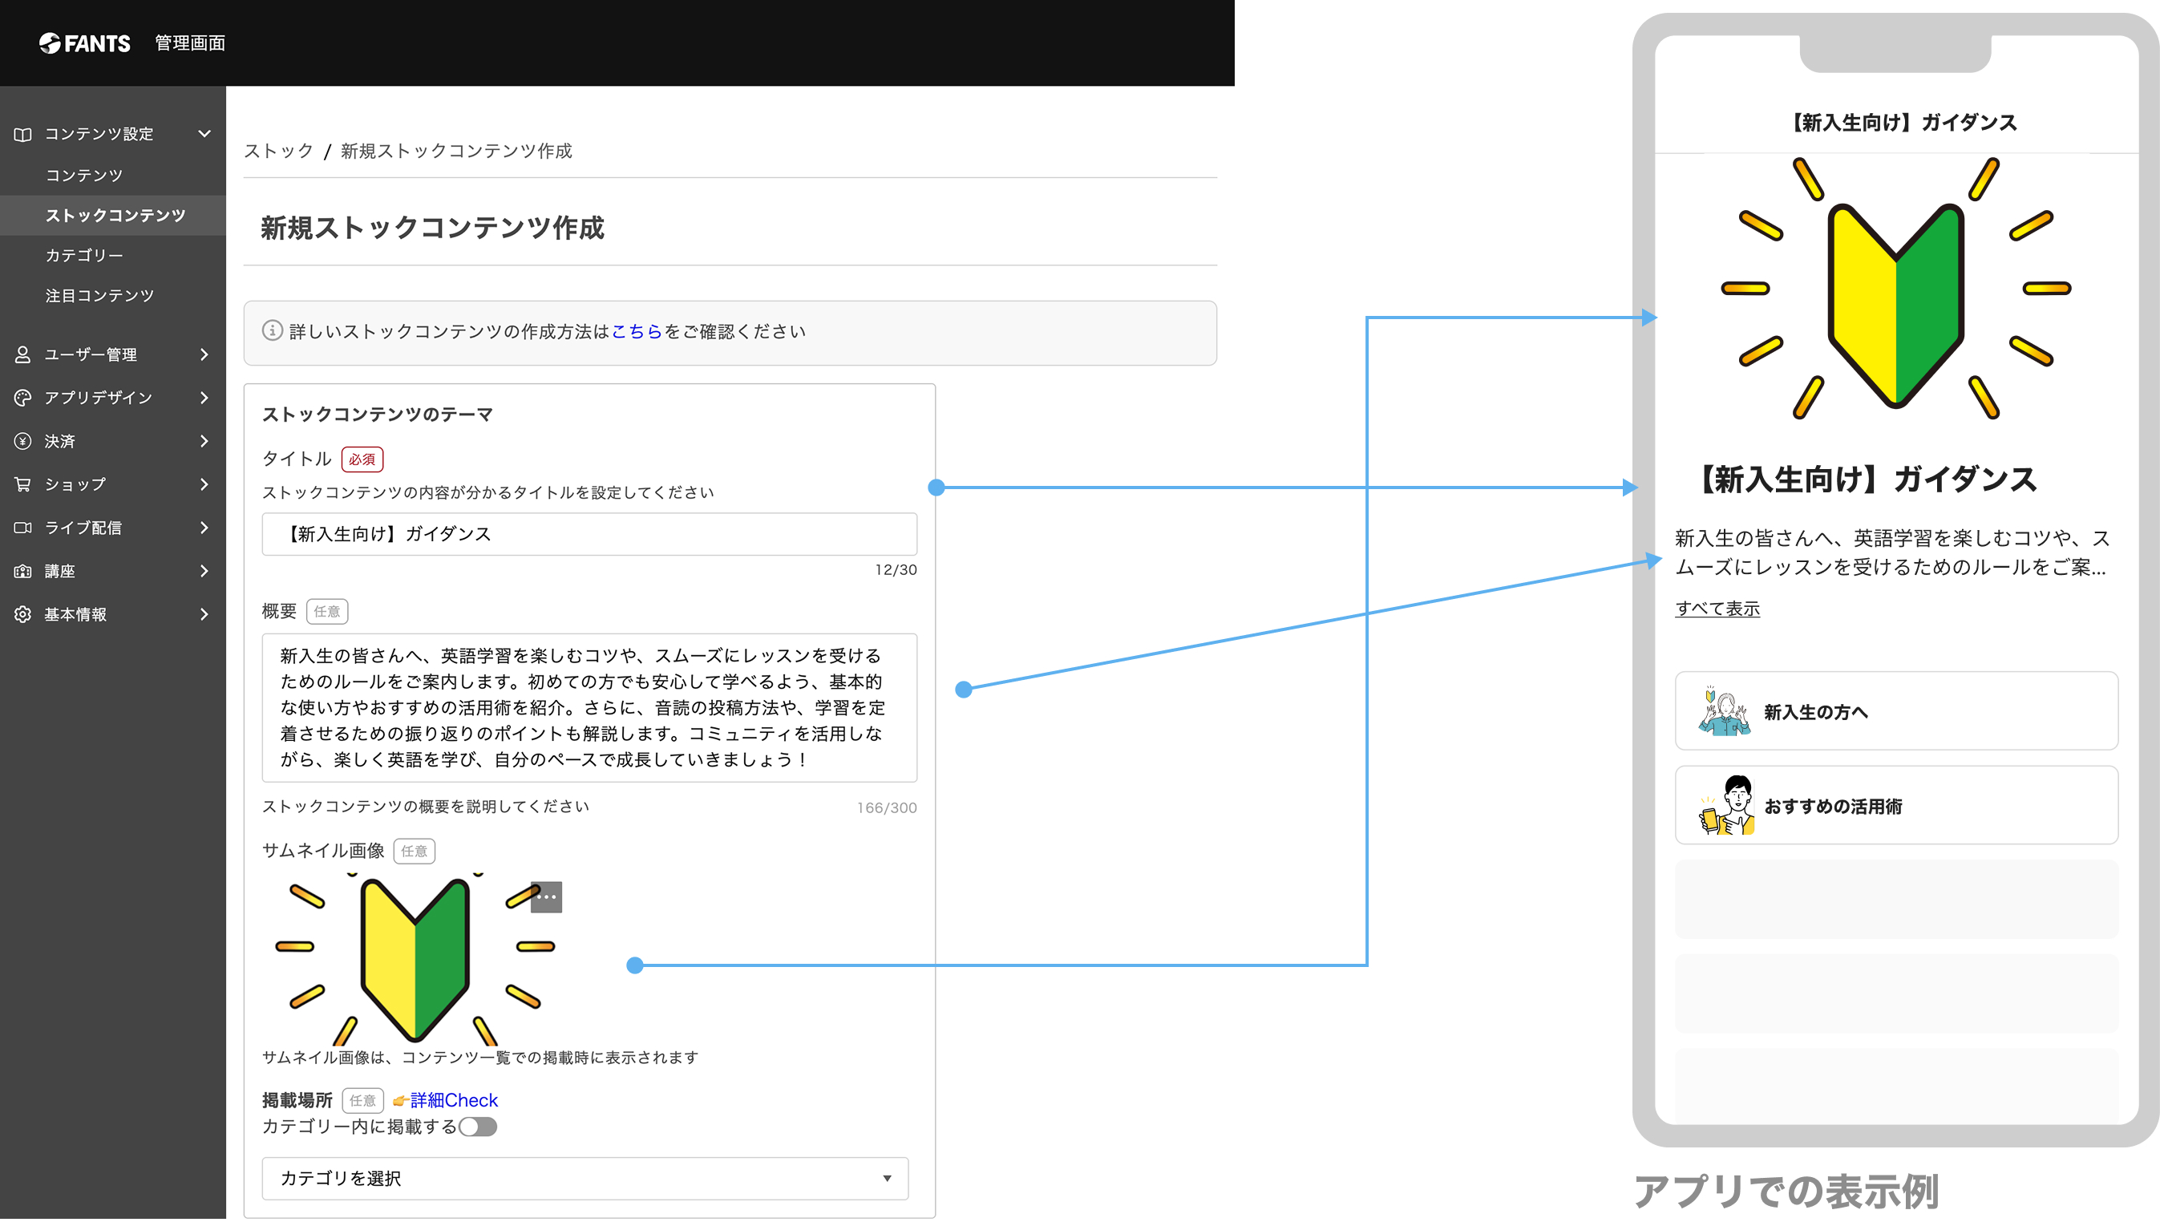Select ストックコンテンツ in the sidebar
Screen dimensions: 2160x1222
[113, 216]
